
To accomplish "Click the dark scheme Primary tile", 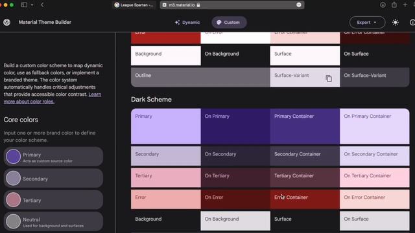I will (x=166, y=126).
